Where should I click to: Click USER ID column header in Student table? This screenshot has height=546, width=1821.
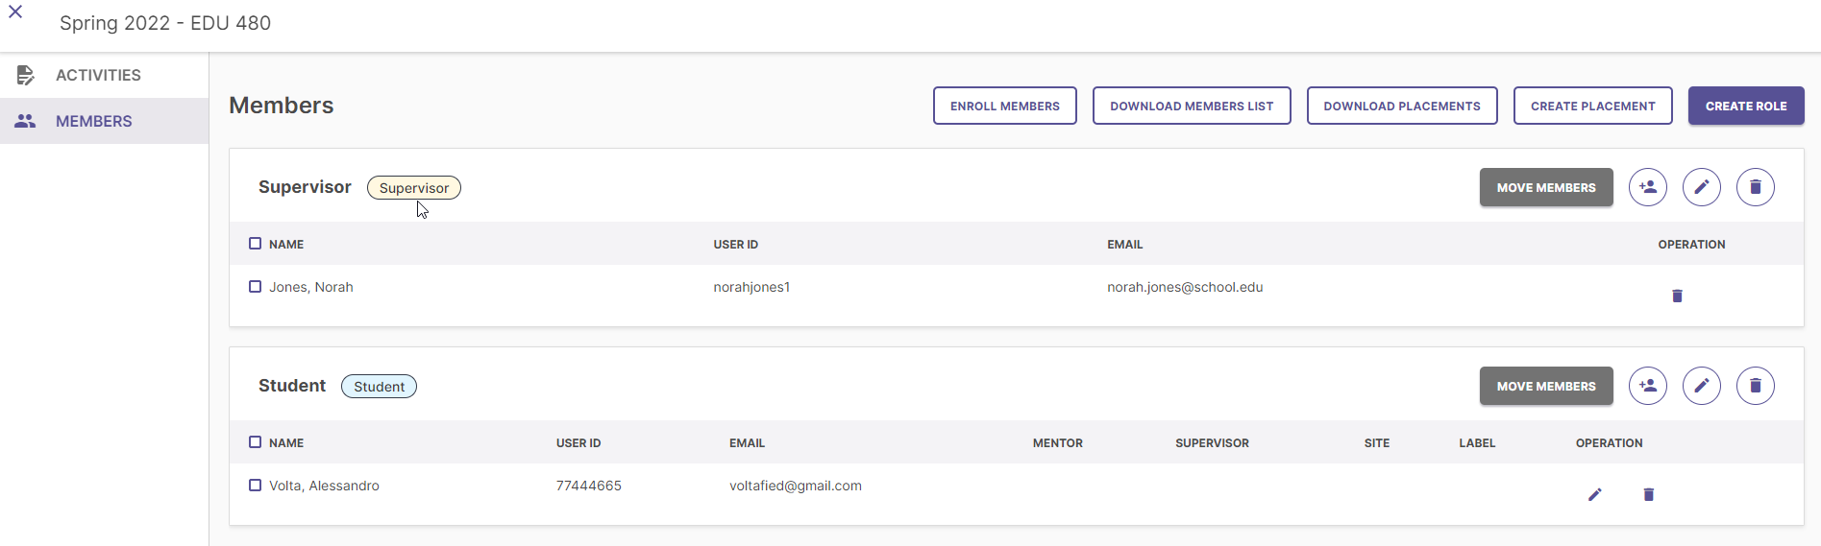(578, 443)
